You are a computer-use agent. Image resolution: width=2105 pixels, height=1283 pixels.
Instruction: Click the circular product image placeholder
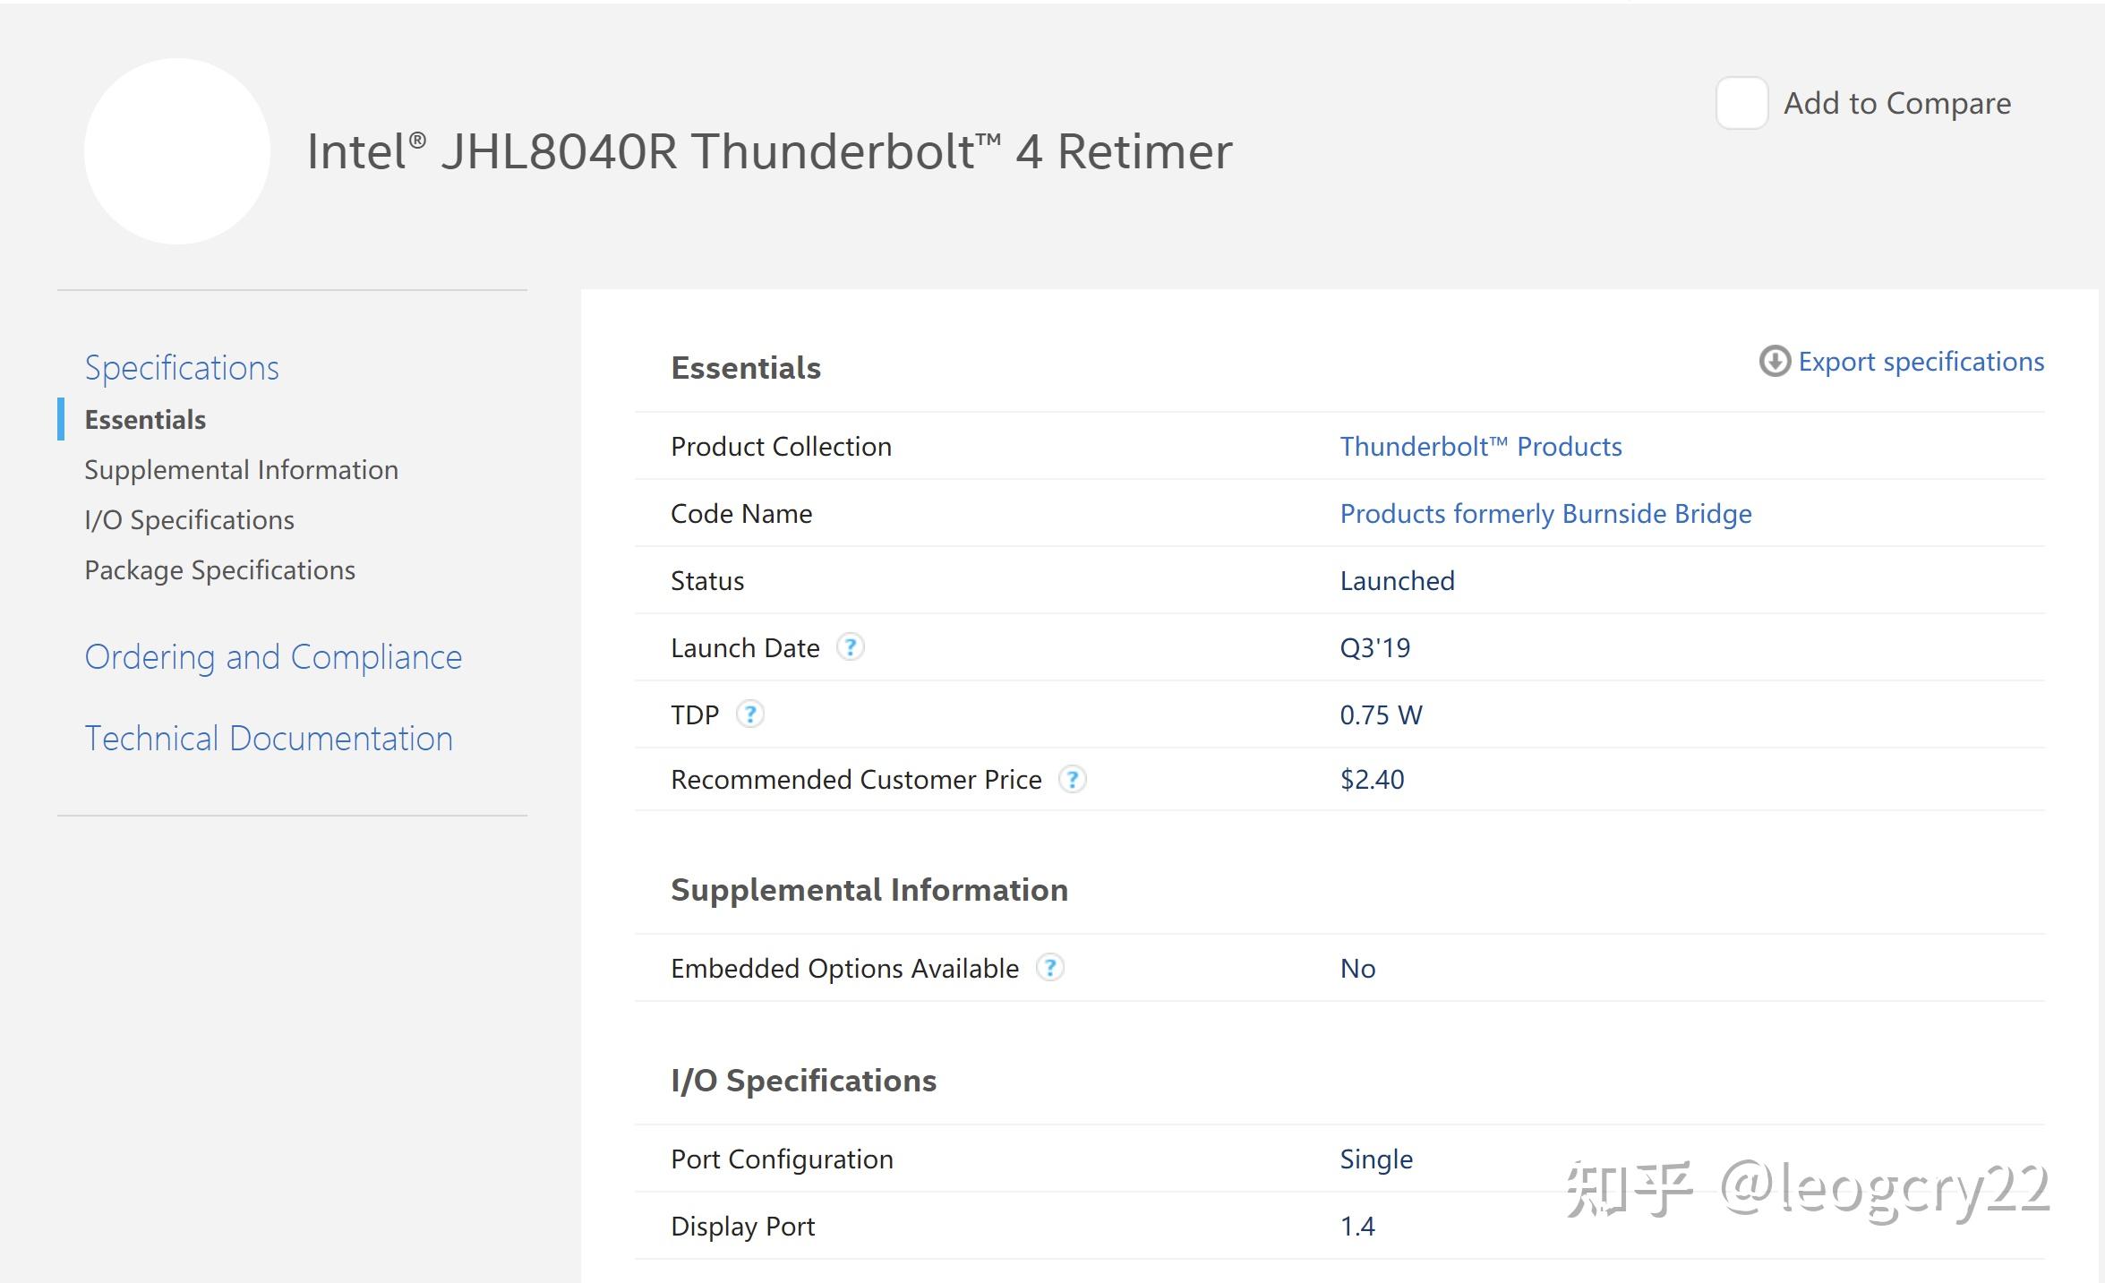pos(177,151)
